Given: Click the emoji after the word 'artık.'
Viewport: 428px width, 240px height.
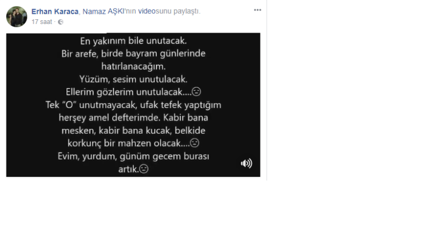Looking at the screenshot, I should pyautogui.click(x=144, y=169).
